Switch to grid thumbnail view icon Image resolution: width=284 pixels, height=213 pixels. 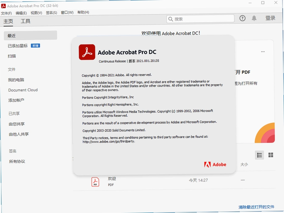[x=271, y=155]
